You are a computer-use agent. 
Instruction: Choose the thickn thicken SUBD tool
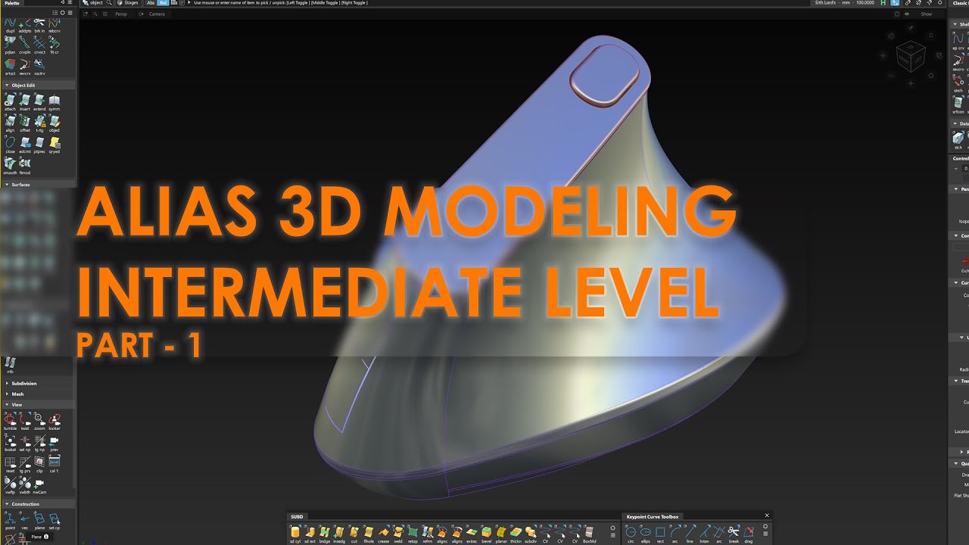(x=516, y=534)
